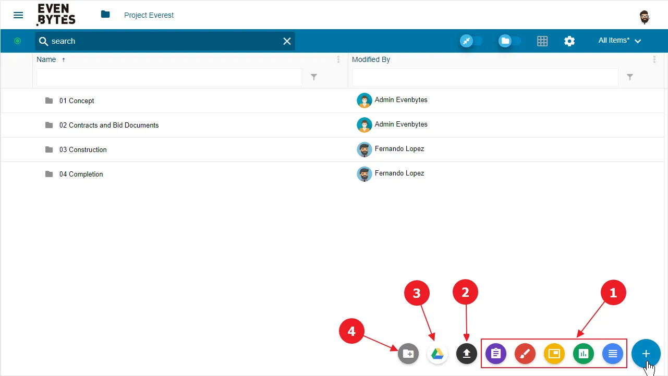Click the black upload file button

click(467, 354)
